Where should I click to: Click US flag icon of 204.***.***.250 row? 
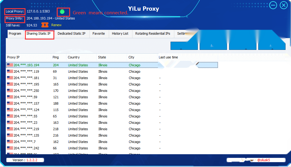[10, 91]
